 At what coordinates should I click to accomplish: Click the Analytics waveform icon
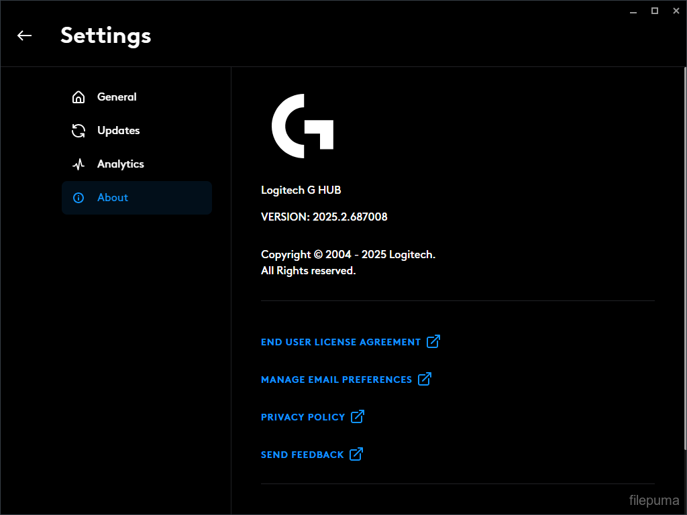[78, 164]
